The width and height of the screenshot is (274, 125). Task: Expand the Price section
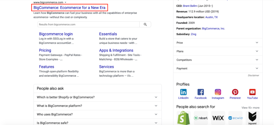coord(218,43)
